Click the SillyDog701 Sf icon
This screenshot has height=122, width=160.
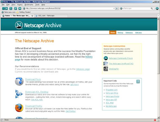(106, 69)
